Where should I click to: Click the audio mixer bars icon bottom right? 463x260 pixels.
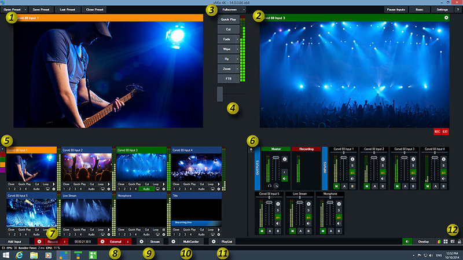(x=438, y=240)
